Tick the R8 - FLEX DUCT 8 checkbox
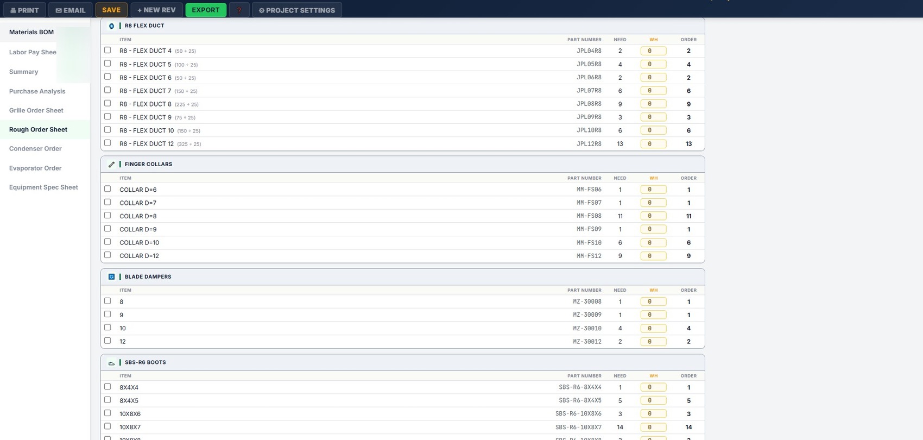Viewport: 923px width, 440px height. (x=108, y=103)
